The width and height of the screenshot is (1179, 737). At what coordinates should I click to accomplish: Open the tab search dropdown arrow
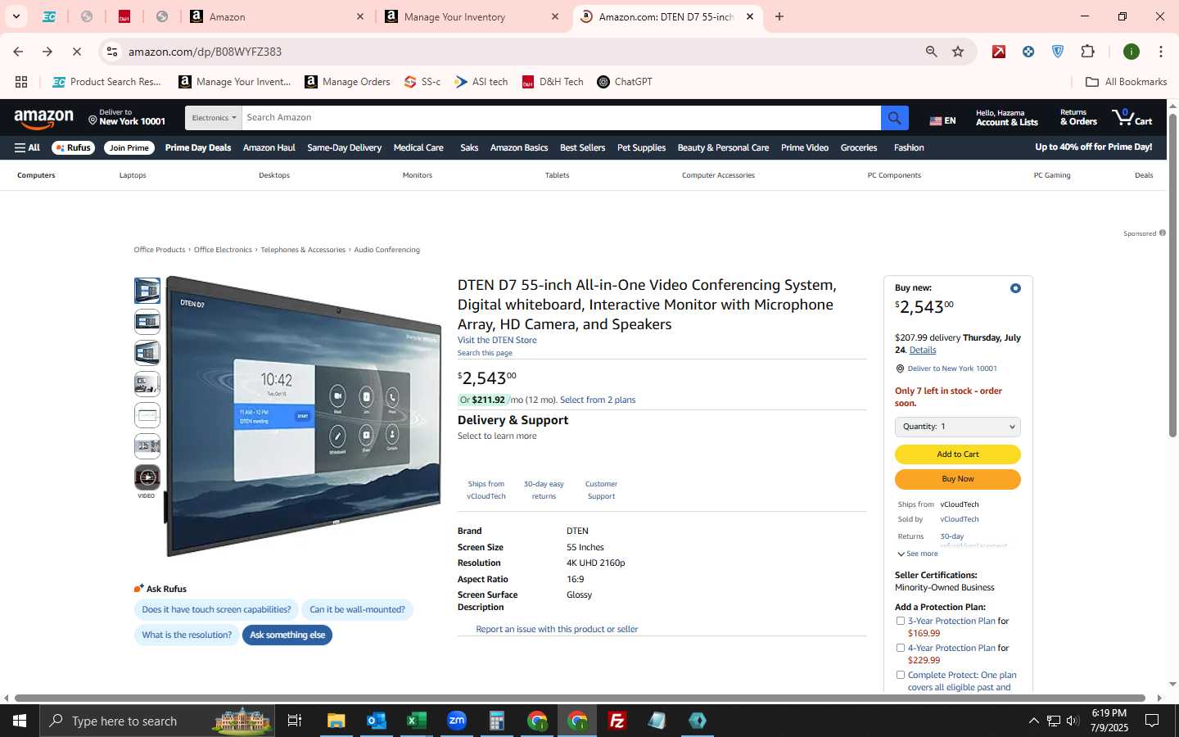tap(16, 16)
